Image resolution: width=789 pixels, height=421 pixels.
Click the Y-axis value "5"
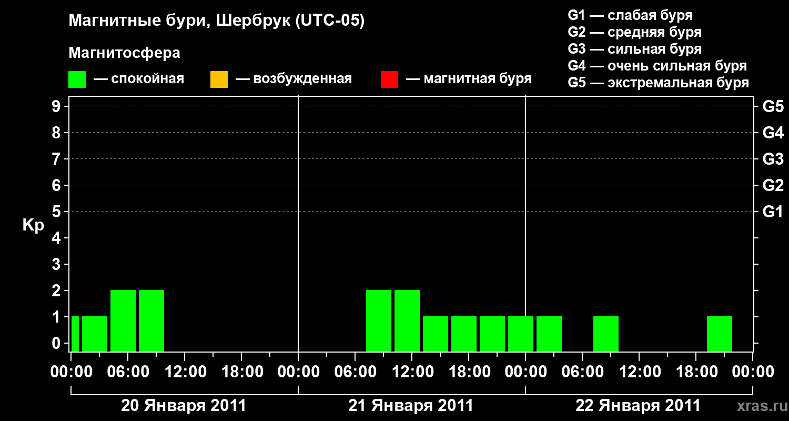[57, 212]
